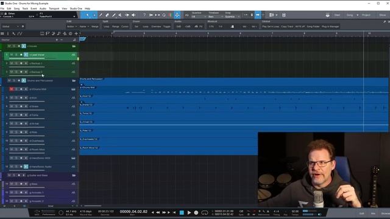
Task: Mute the Lead Vocal track
Action: coord(12,55)
